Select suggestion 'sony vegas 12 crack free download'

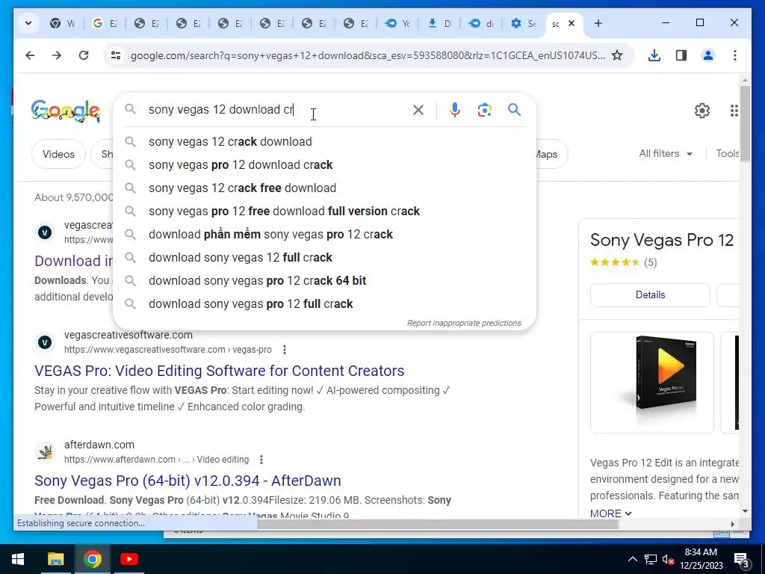point(324,188)
